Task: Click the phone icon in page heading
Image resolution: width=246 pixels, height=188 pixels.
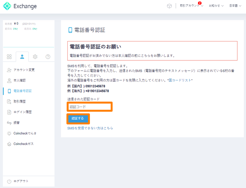Action: 70,30
